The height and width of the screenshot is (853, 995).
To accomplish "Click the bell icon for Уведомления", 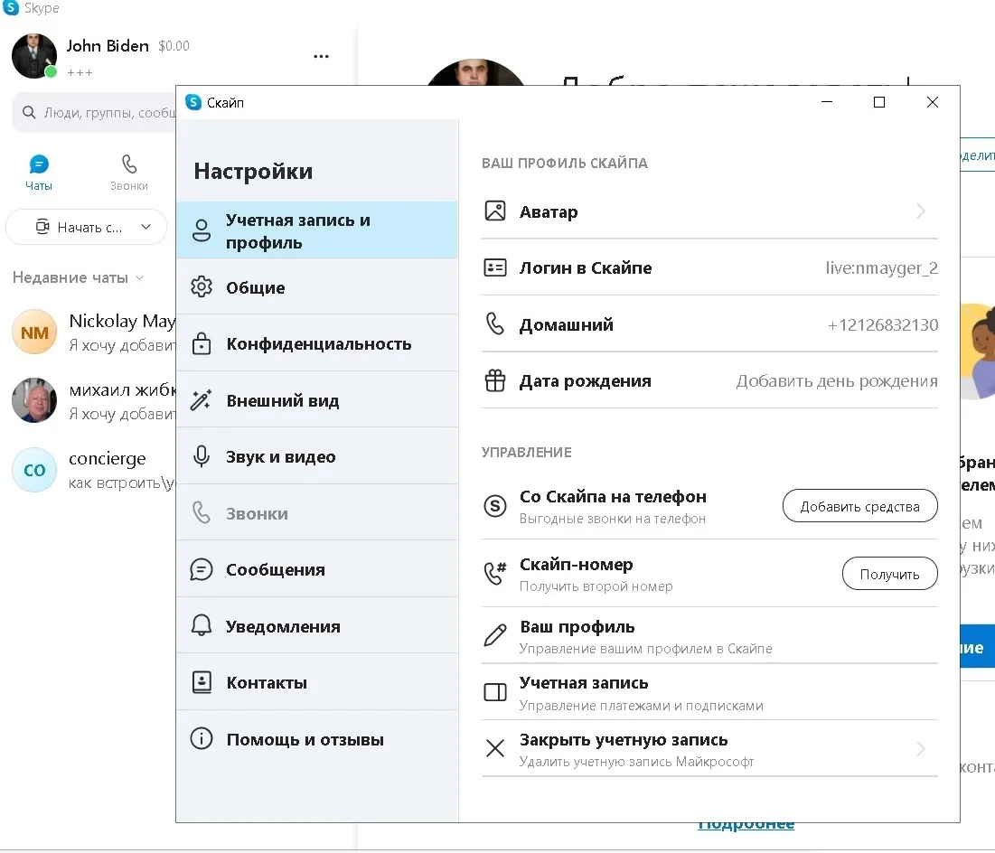I will [202, 625].
